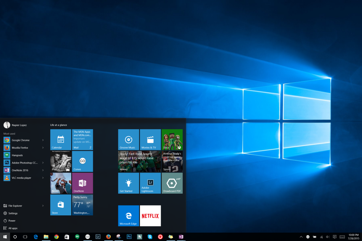The image size is (362, 241).
Task: Open All apps list
Action: point(13,228)
